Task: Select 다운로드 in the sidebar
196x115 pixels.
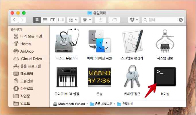Action: click(x=23, y=89)
